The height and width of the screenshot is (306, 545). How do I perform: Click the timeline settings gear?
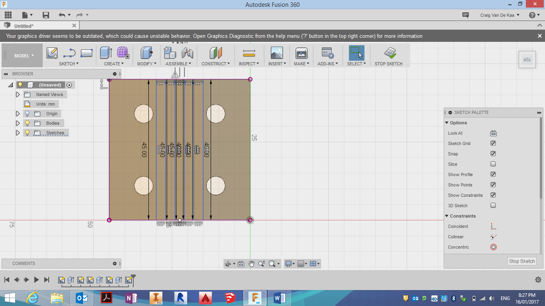(x=538, y=280)
